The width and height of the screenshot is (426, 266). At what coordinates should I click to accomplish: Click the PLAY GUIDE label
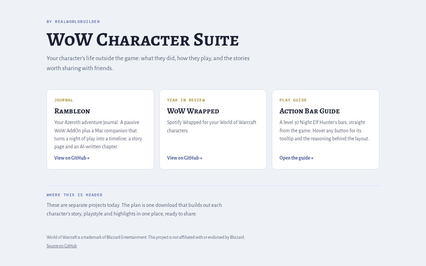point(293,100)
